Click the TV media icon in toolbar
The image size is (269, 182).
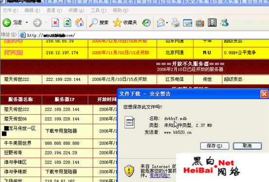coord(200,23)
